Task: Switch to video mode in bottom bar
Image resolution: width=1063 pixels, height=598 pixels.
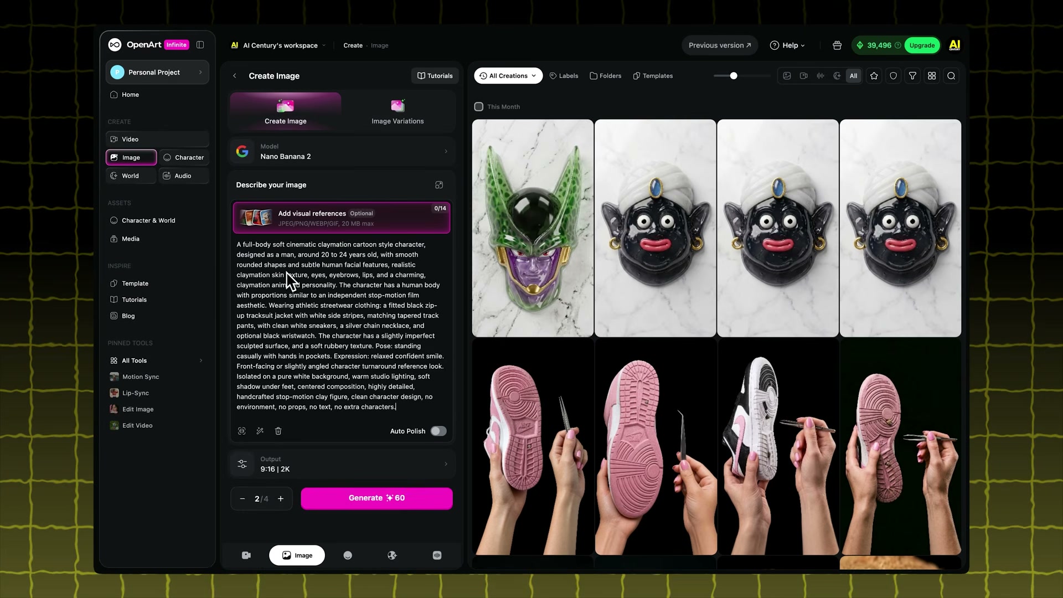Action: [x=246, y=555]
